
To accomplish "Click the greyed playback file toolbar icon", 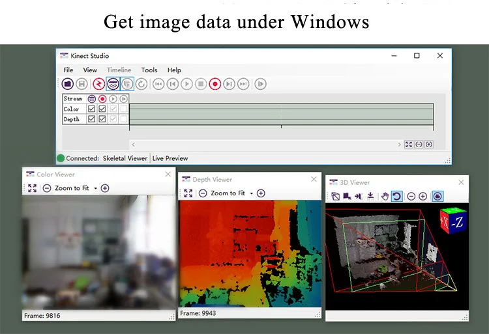I will [127, 84].
